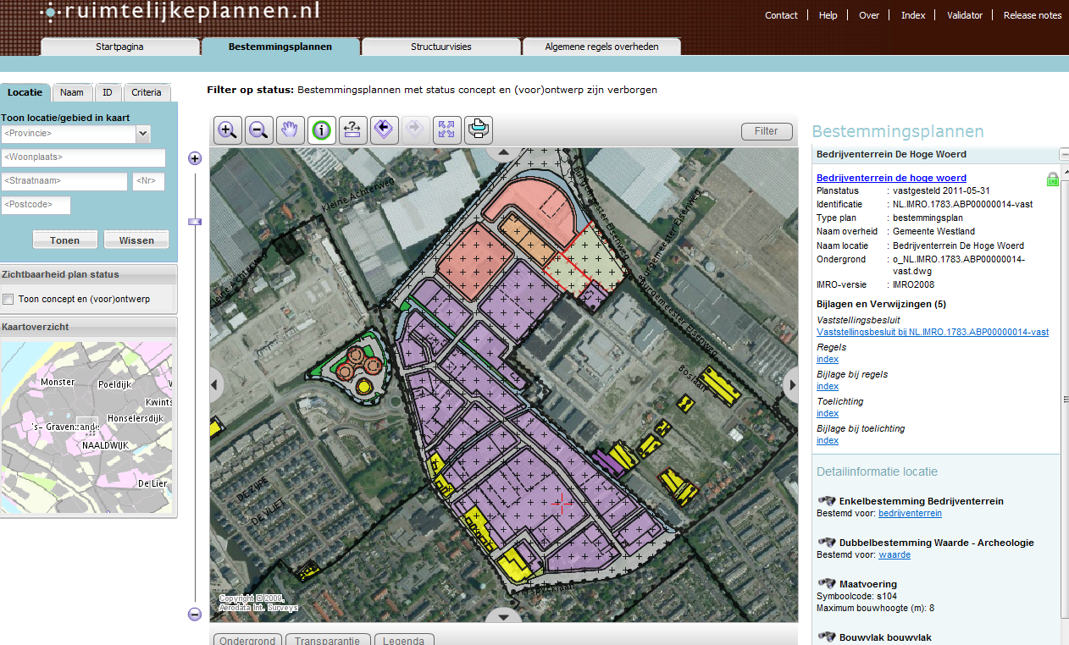Click the Woonplaats input field

pyautogui.click(x=83, y=157)
